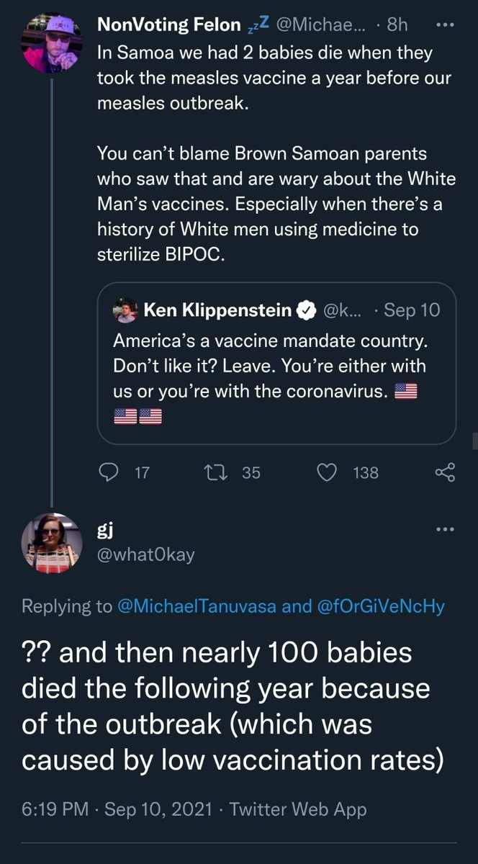Click the NonVoting Felon display name
Screen dimensions: 478x864
click(x=170, y=24)
